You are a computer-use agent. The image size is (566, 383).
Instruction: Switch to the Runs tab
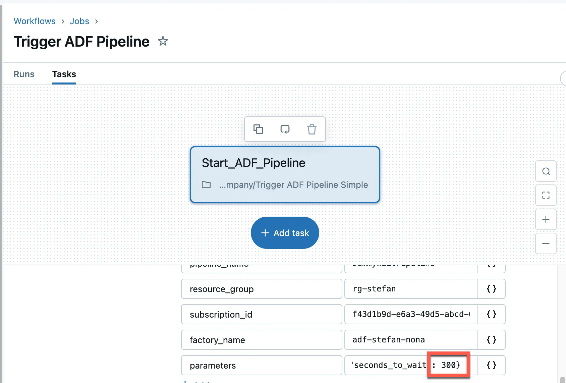click(24, 74)
